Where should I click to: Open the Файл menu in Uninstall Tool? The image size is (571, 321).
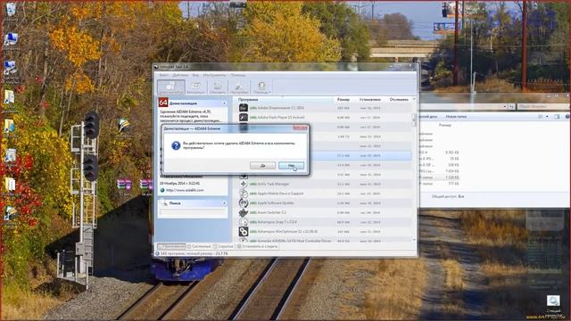click(x=163, y=75)
